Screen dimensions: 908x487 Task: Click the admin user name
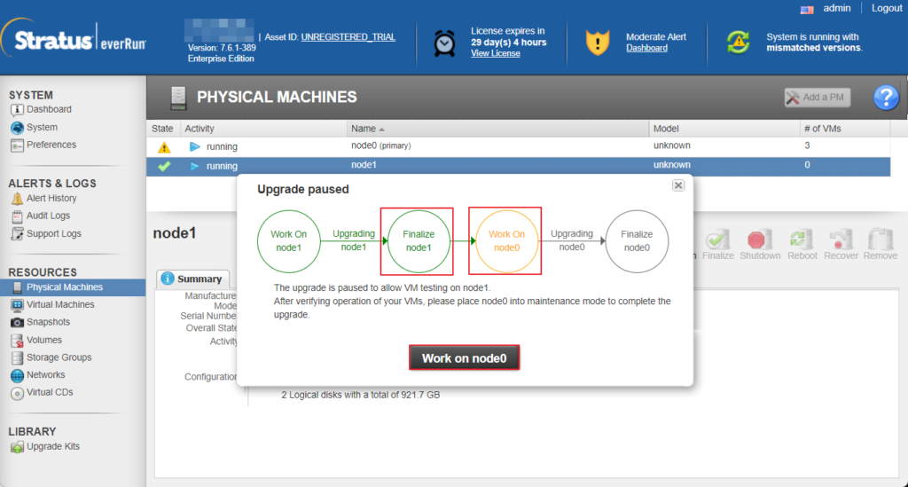tap(837, 8)
